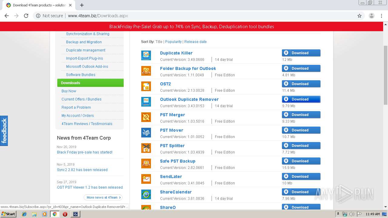
Task: Click the PST Mover product icon
Action: click(x=146, y=133)
